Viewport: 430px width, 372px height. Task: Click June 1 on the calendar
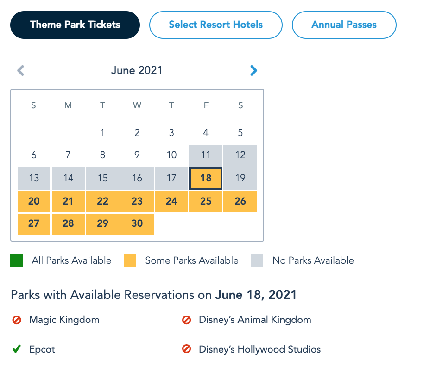coord(102,133)
